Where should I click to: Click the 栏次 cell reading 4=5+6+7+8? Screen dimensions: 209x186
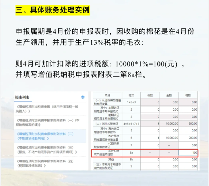click(131, 124)
